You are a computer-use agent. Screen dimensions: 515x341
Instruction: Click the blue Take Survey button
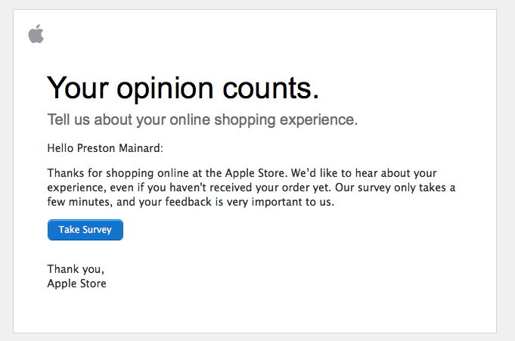(x=85, y=230)
